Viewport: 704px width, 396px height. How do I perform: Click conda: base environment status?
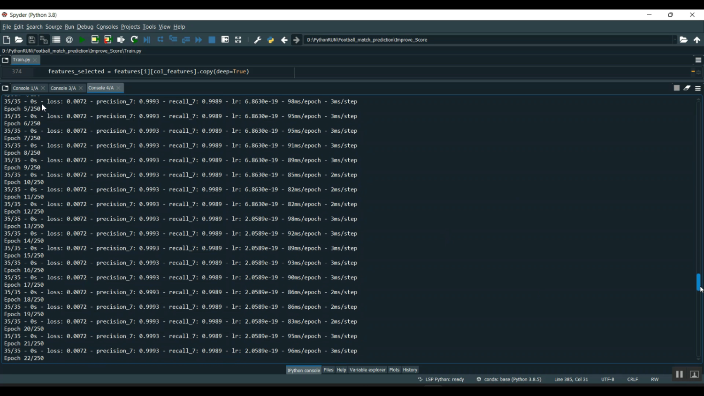point(509,380)
